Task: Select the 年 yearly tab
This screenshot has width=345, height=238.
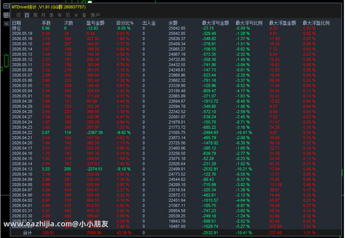Action: (x=60, y=15)
